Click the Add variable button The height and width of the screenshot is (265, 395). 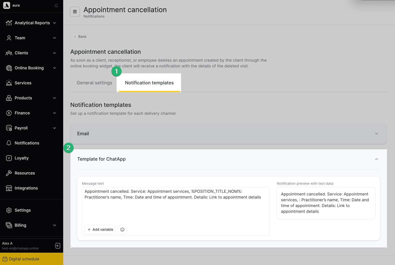click(100, 229)
